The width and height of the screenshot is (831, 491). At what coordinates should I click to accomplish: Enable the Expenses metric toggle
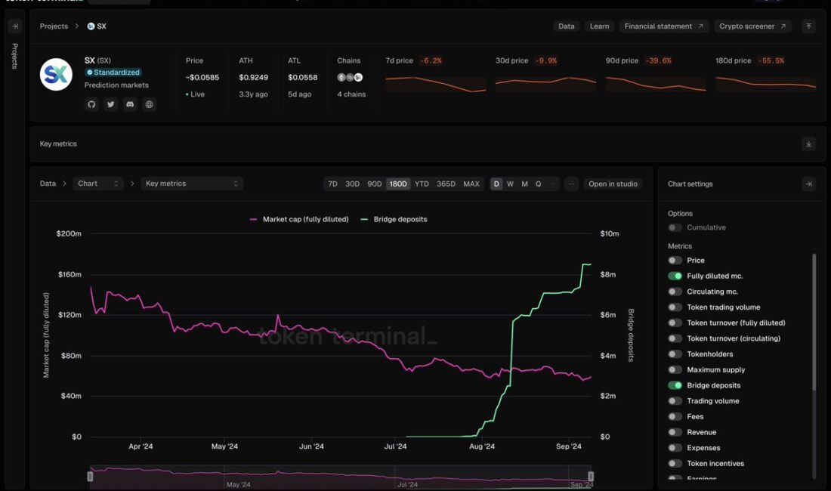(x=675, y=448)
